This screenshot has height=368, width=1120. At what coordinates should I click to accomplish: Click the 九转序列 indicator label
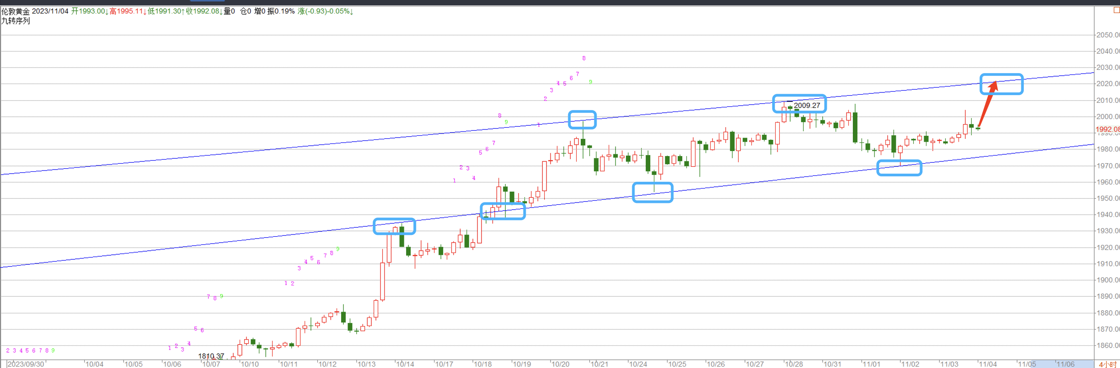[x=16, y=21]
